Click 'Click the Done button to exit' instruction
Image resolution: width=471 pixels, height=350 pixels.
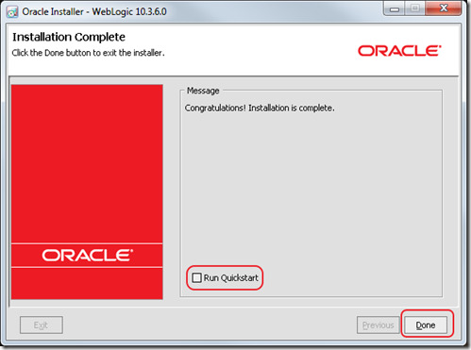[x=88, y=53]
